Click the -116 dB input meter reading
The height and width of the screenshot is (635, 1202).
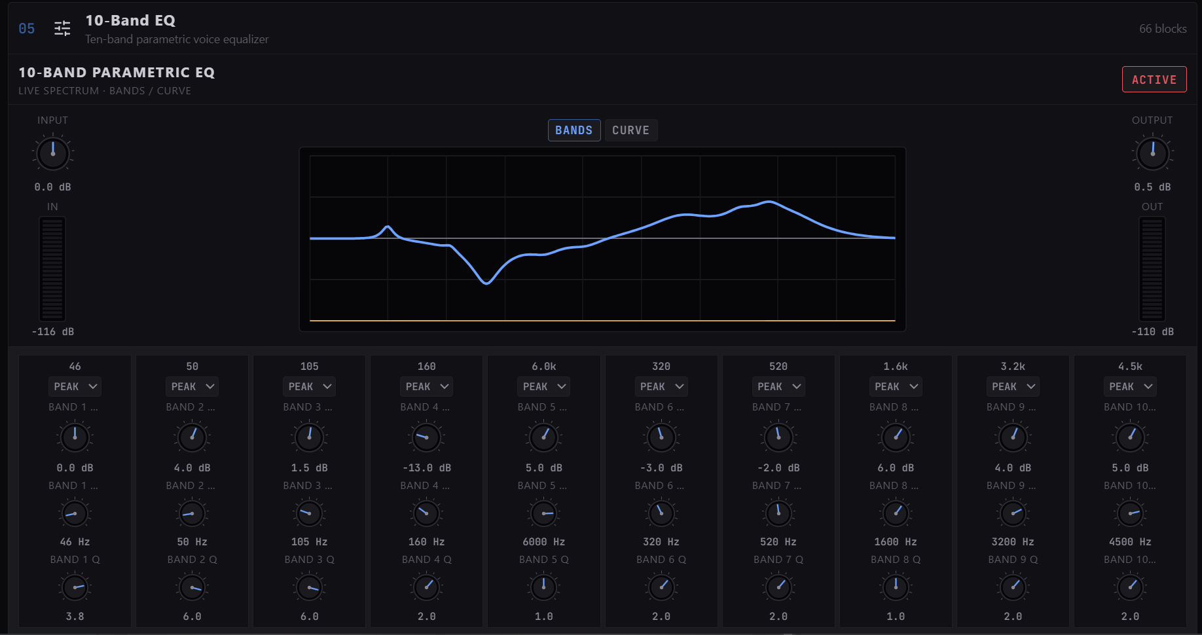[x=53, y=332]
